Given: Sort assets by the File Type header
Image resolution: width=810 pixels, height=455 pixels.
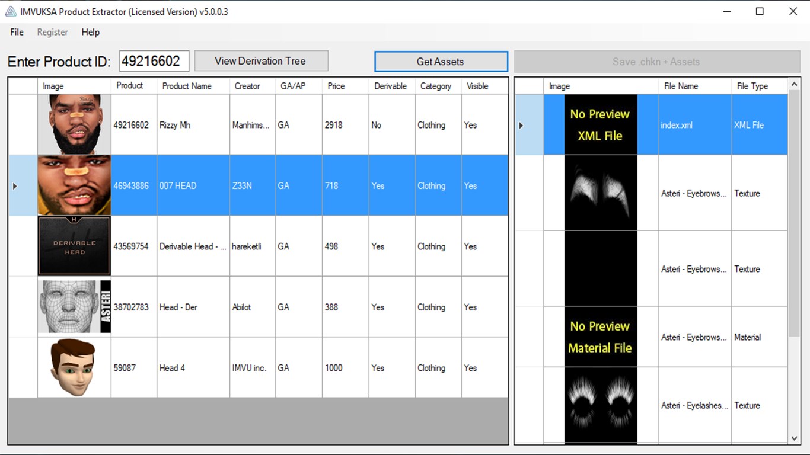Looking at the screenshot, I should click(x=760, y=86).
